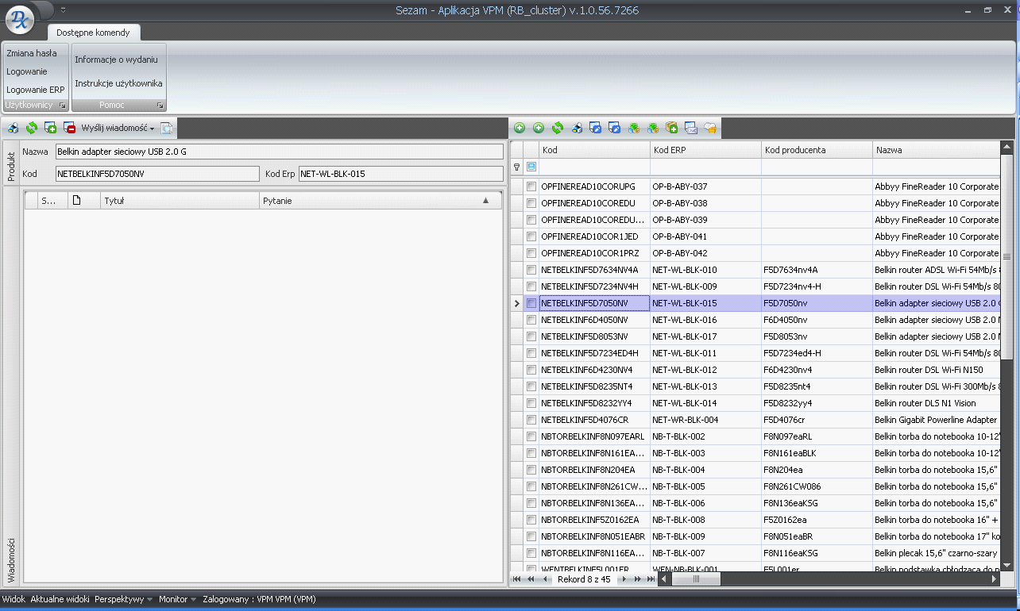The image size is (1020, 611).
Task: Click the Sezam application logo button
Action: click(x=21, y=19)
